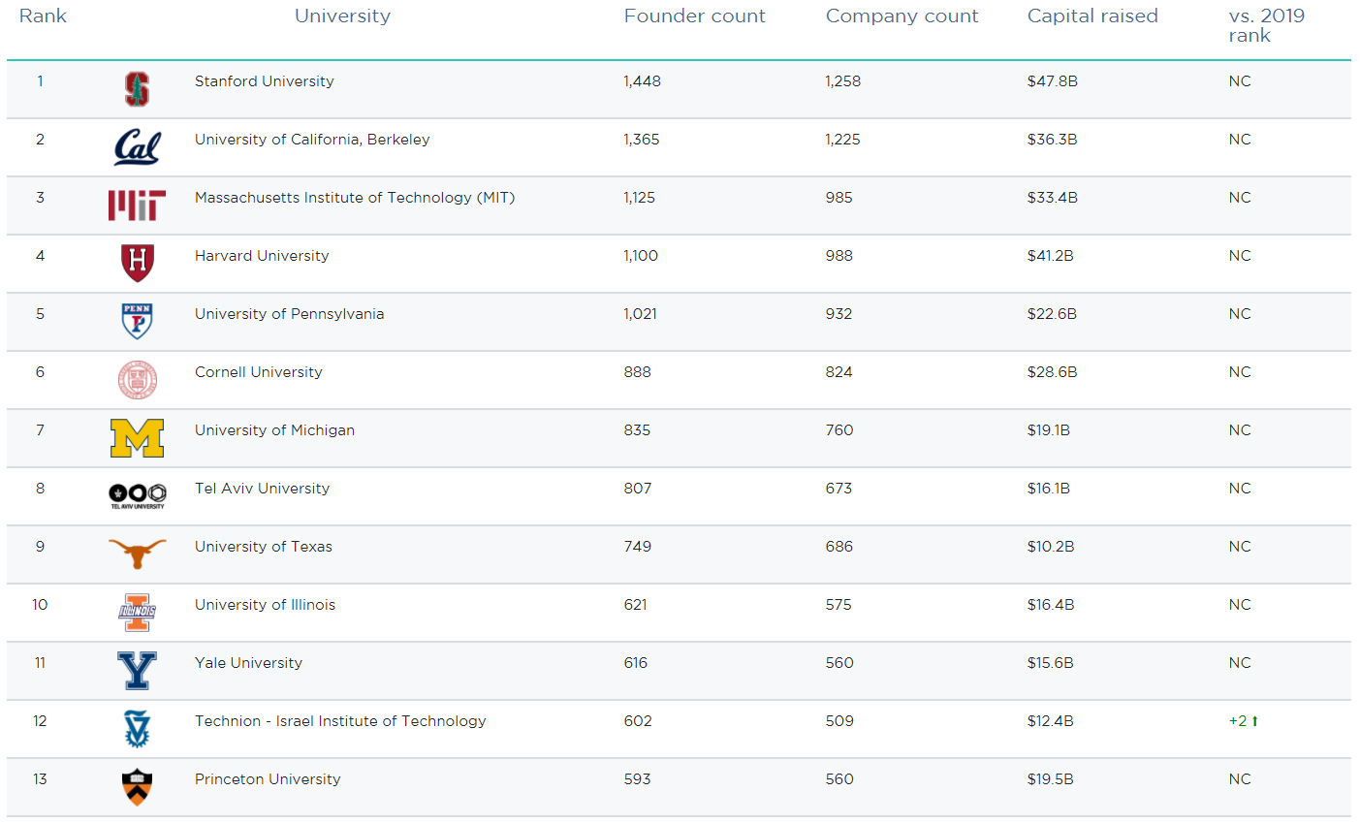This screenshot has width=1360, height=823.
Task: Click MIT company count 985
Action: point(838,198)
